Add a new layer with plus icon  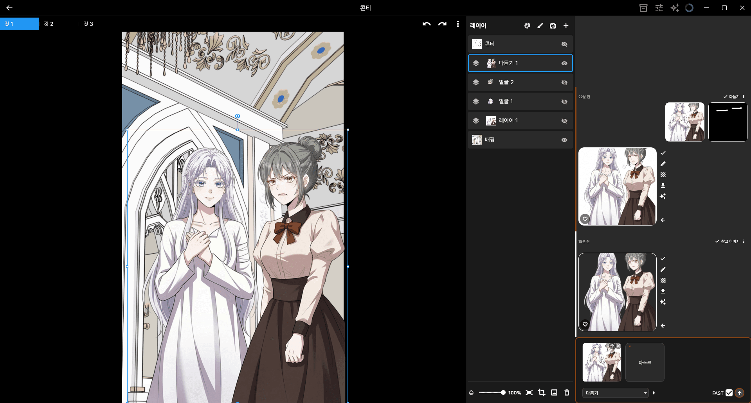tap(566, 26)
